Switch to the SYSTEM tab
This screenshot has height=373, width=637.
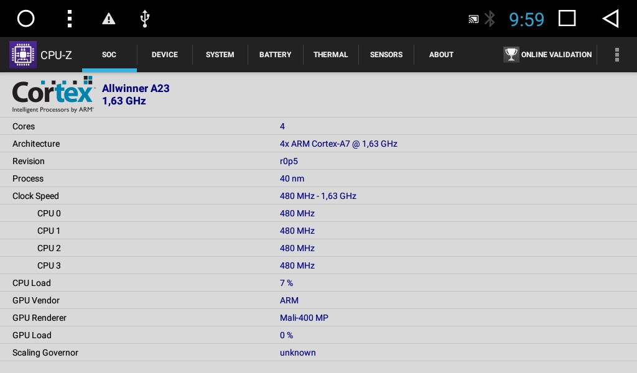pyautogui.click(x=220, y=54)
